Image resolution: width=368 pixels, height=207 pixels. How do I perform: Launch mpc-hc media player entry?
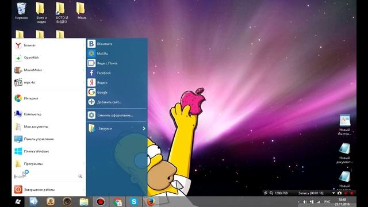tap(49, 83)
